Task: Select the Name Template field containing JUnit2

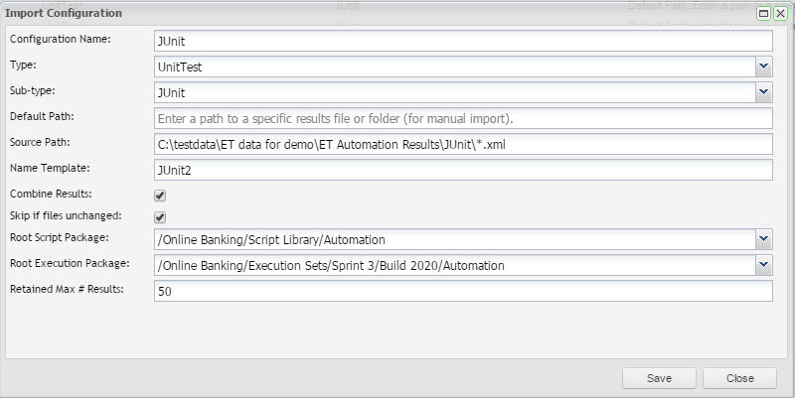Action: pyautogui.click(x=463, y=170)
